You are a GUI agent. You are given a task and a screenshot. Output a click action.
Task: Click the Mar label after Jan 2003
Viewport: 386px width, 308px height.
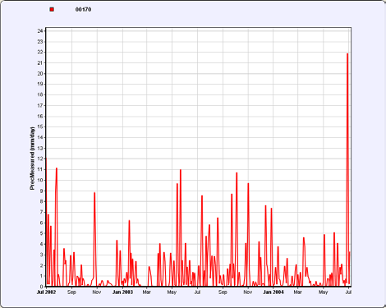[146, 292]
